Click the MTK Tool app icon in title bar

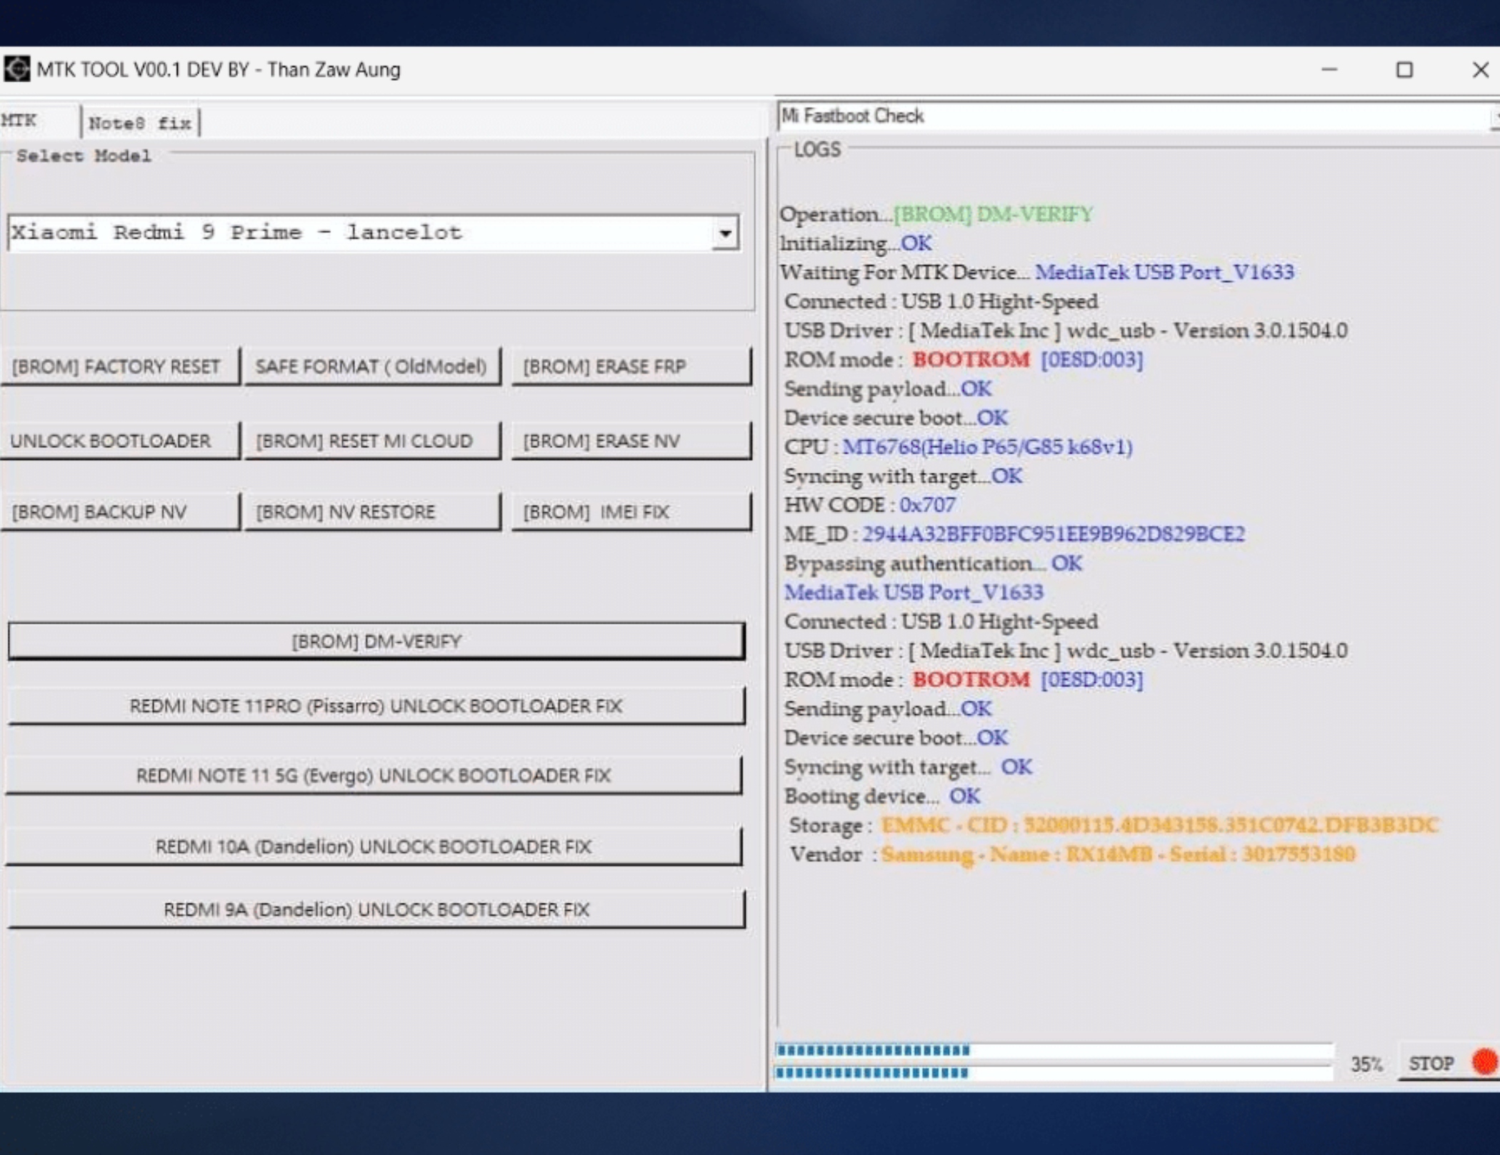pos(16,69)
